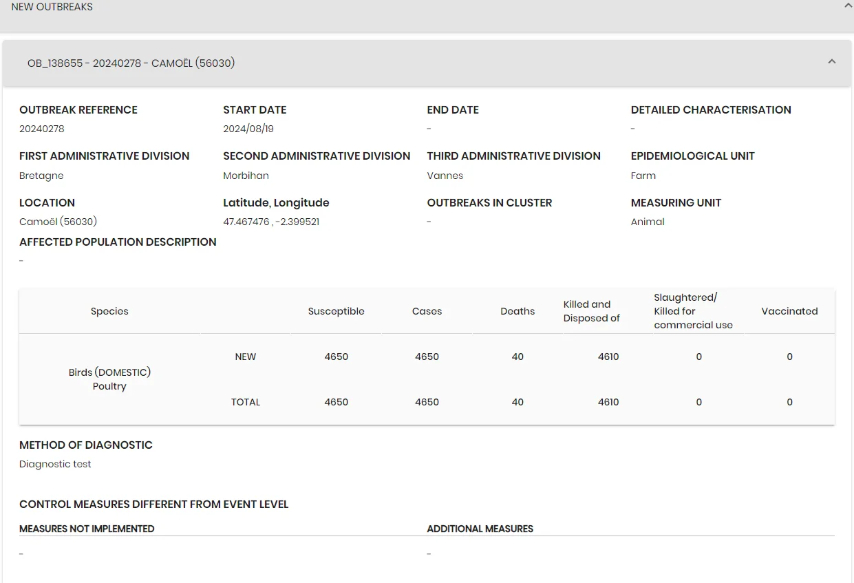Click the Bretagne first administrative division value
Viewport: 854px width, 583px height.
pyautogui.click(x=41, y=176)
